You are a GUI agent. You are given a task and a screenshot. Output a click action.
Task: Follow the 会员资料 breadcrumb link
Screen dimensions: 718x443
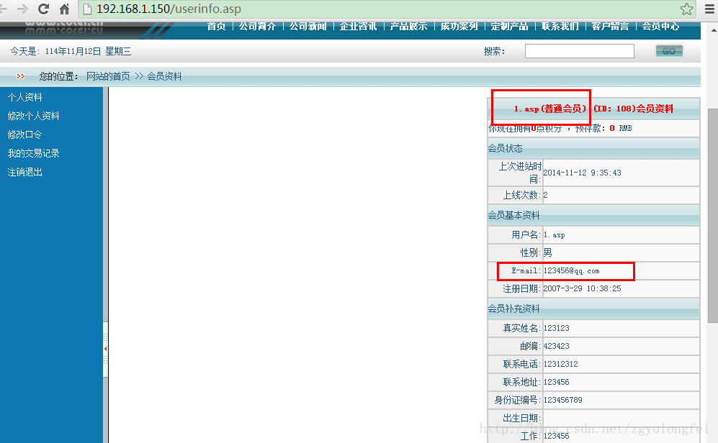coord(164,76)
